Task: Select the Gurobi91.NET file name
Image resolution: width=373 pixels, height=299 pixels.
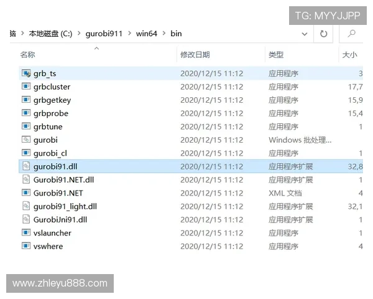Action: pyautogui.click(x=58, y=193)
